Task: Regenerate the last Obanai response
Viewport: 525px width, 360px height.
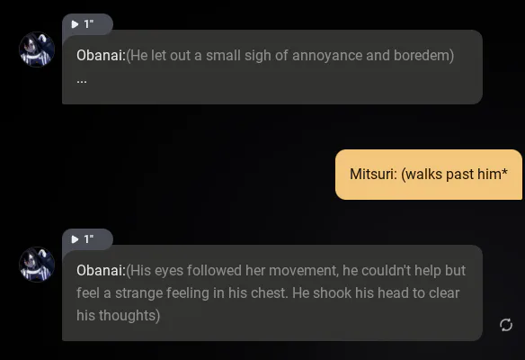Action: (x=506, y=325)
